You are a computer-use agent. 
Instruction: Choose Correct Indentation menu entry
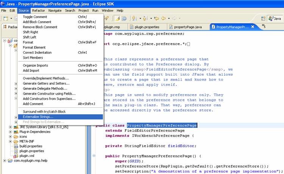coord(61,53)
